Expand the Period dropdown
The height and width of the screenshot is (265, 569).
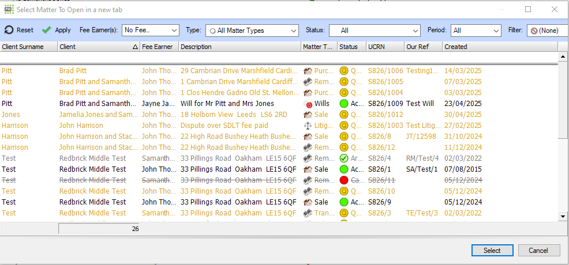[x=496, y=31]
